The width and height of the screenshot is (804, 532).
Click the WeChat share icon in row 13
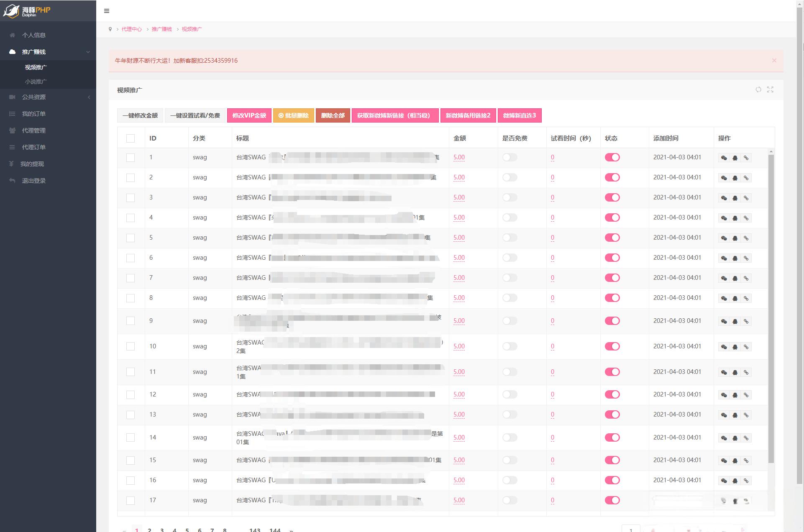[x=724, y=415]
